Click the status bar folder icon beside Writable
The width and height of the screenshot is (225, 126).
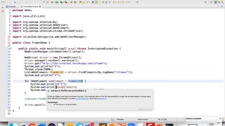112,119
